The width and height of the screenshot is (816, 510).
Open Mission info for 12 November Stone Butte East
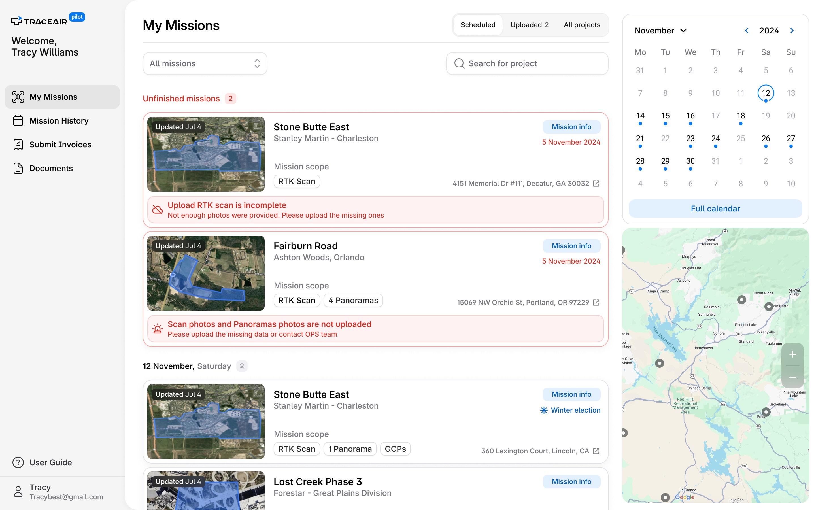coord(571,394)
